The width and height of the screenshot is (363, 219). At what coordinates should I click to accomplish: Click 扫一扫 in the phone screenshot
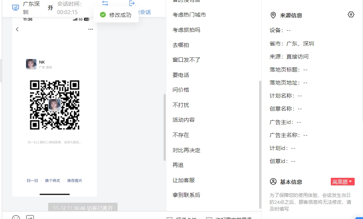click(x=33, y=181)
